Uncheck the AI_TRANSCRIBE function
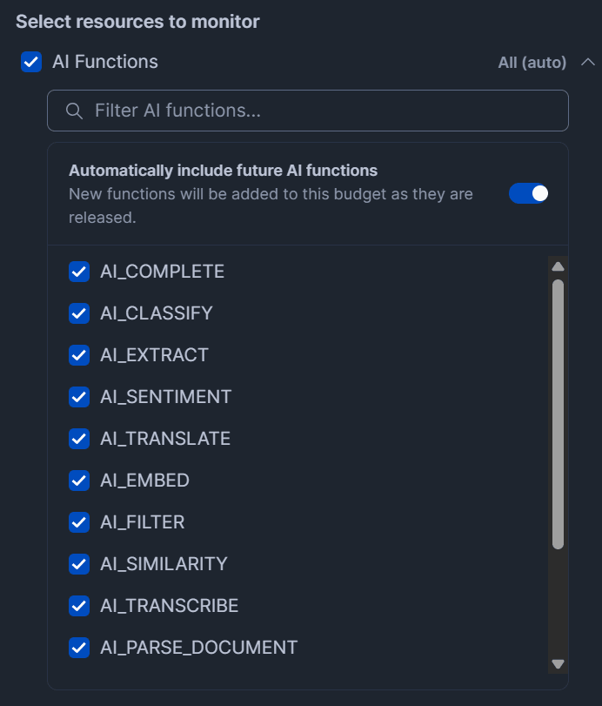The image size is (602, 706). [79, 606]
